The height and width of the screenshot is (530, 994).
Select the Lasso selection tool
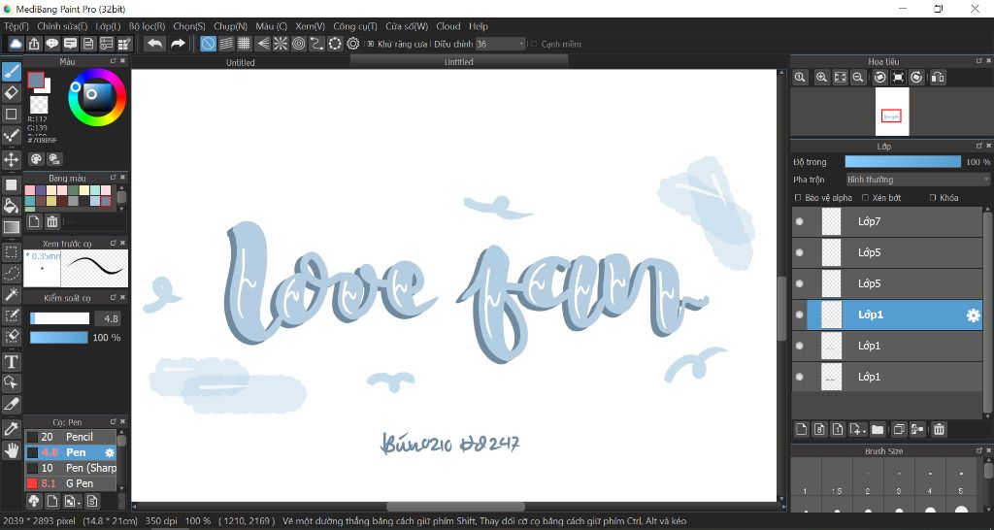tap(12, 273)
